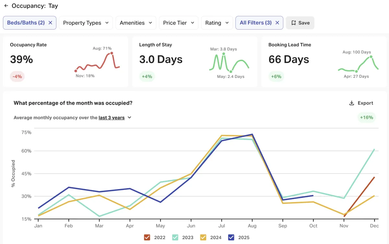Toggle the 2023 series checkbox

click(x=175, y=238)
